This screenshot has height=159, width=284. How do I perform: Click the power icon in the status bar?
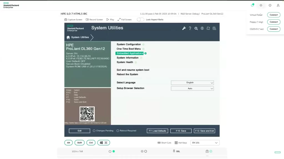point(110,151)
